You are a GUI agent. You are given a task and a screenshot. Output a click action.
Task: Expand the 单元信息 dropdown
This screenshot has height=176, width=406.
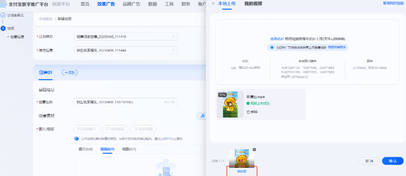pyautogui.click(x=126, y=51)
